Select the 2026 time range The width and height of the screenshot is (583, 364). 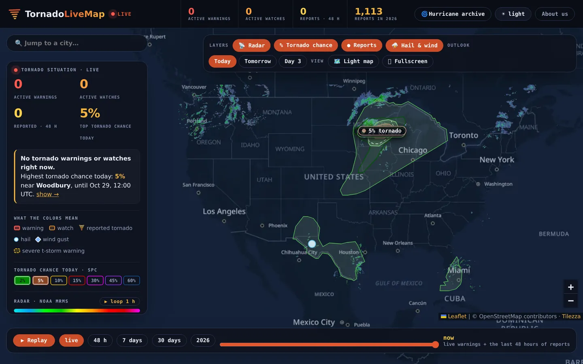click(203, 340)
